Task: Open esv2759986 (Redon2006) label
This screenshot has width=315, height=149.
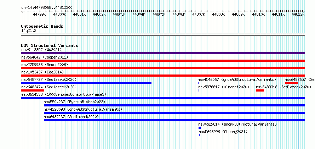Action: point(45,65)
